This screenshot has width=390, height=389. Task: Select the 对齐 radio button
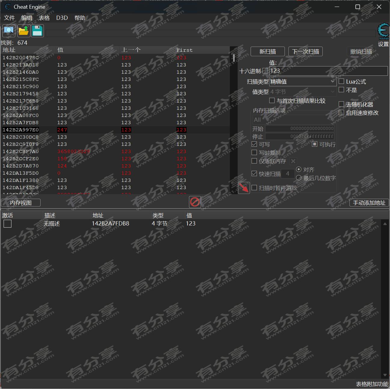(299, 169)
